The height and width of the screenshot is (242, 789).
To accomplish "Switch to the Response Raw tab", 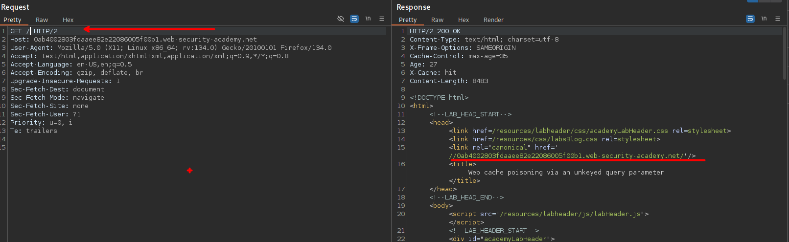I will (x=438, y=20).
